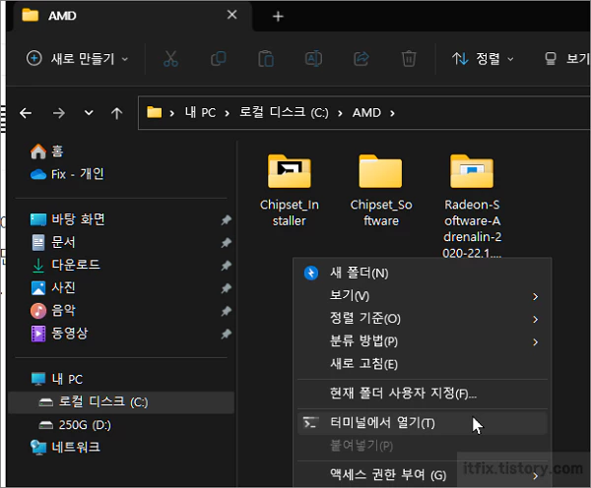Choose 새 폴더(N) in context menu
The height and width of the screenshot is (488, 591).
pos(423,273)
